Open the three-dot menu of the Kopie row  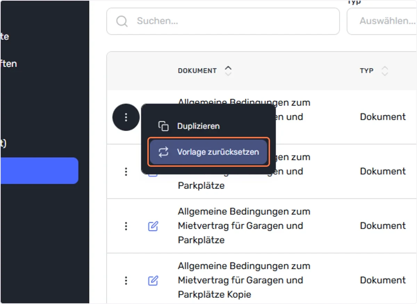[126, 280]
